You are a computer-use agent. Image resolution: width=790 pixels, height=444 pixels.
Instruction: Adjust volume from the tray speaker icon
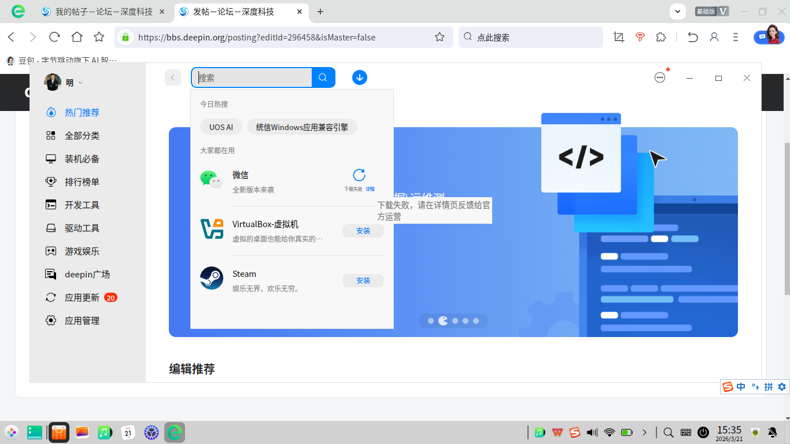pos(592,432)
